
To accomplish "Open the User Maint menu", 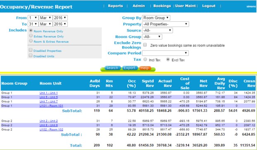I will pyautogui.click(x=186, y=6).
